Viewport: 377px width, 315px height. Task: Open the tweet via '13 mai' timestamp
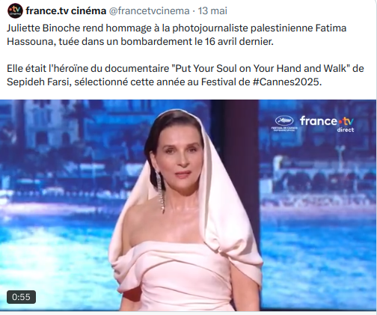pos(212,11)
